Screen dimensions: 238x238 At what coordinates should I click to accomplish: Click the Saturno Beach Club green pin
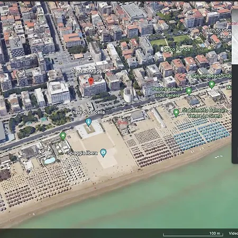[x=212, y=85]
